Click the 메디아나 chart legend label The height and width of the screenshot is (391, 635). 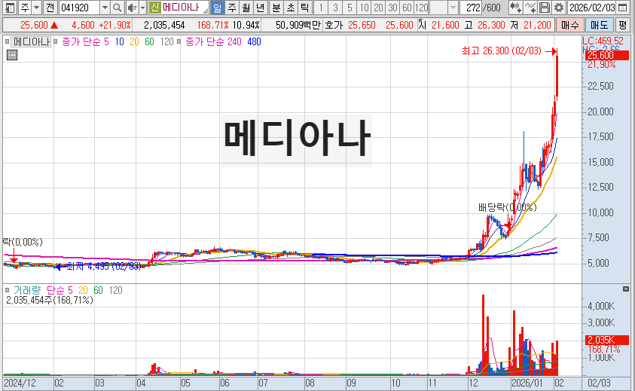point(31,41)
